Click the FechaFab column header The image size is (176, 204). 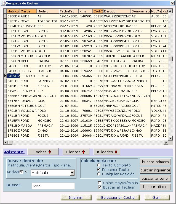point(69,11)
